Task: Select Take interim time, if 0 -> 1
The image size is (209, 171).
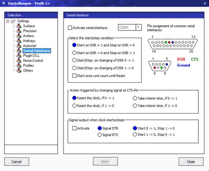Action: pyautogui.click(x=135, y=98)
